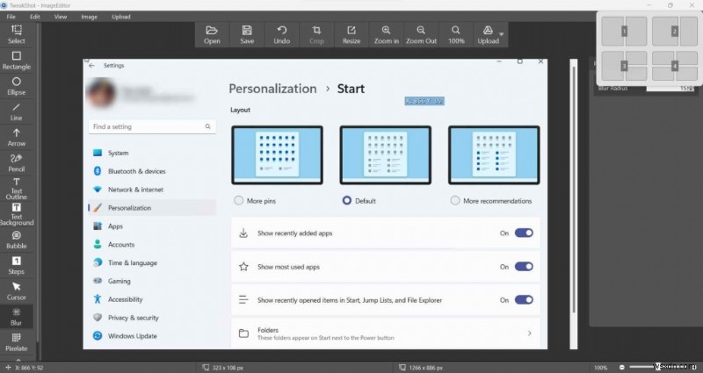Open the File menu
This screenshot has width=703, height=373.
[x=11, y=17]
